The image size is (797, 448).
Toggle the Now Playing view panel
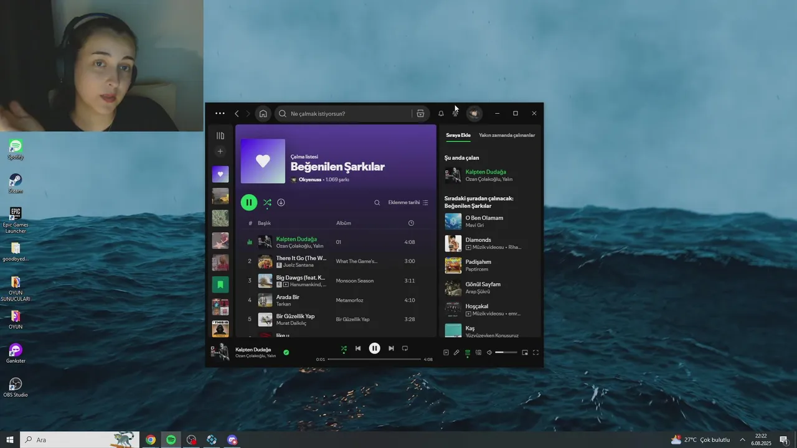pyautogui.click(x=446, y=352)
